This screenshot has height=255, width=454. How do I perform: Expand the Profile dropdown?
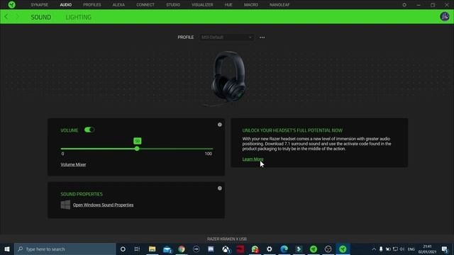[x=226, y=38]
